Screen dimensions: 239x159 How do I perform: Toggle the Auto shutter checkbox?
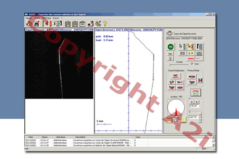(192, 63)
